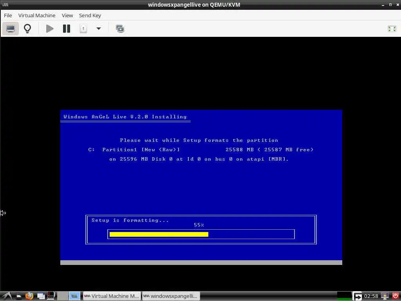401x301 pixels.
Task: Click '25588 MB ( 25587 MB free)' text
Action: [269, 149]
